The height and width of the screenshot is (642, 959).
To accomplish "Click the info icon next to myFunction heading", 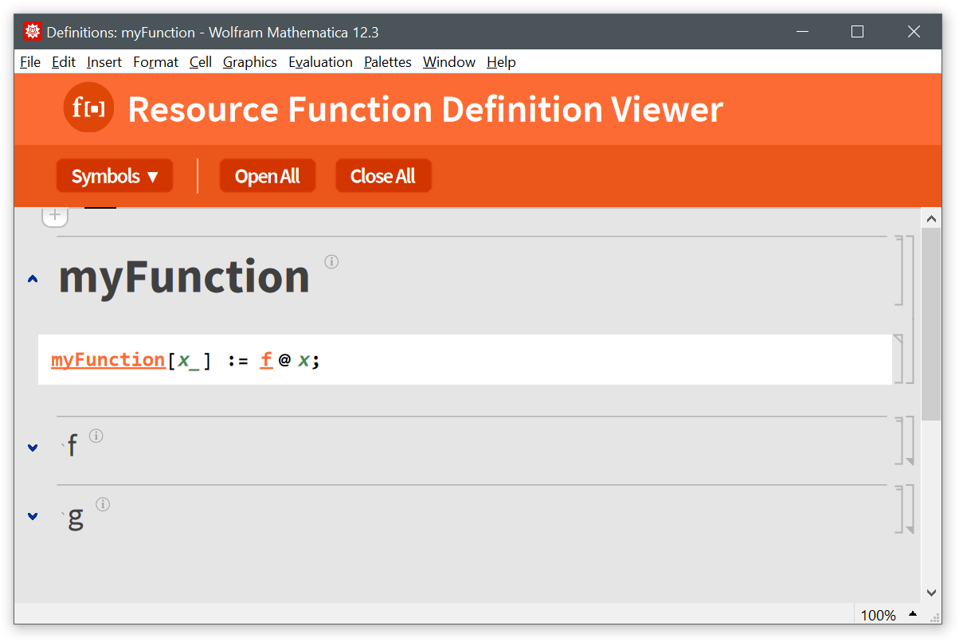I will (x=331, y=261).
